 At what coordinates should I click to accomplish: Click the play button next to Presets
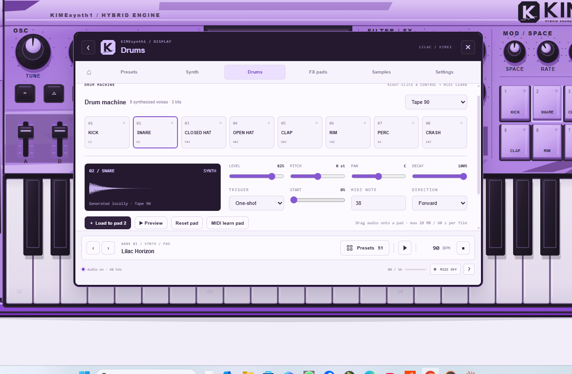pyautogui.click(x=405, y=248)
